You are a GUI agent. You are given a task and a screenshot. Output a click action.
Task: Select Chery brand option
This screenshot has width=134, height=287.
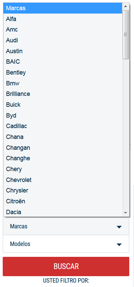pyautogui.click(x=63, y=169)
